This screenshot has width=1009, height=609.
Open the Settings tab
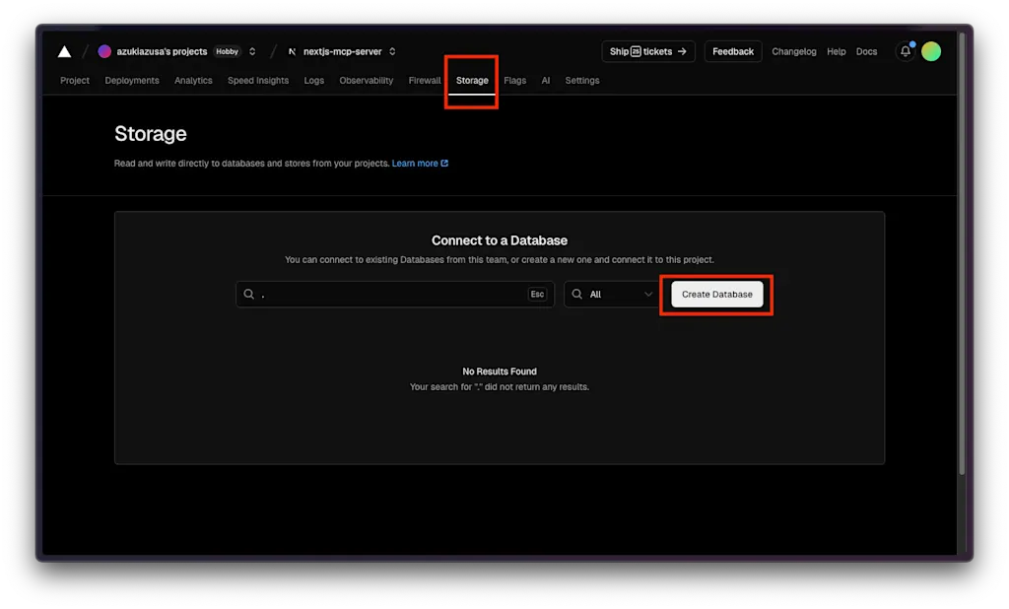click(x=582, y=81)
